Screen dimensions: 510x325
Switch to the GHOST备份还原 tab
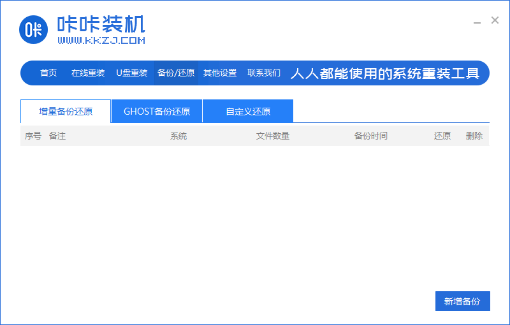157,112
